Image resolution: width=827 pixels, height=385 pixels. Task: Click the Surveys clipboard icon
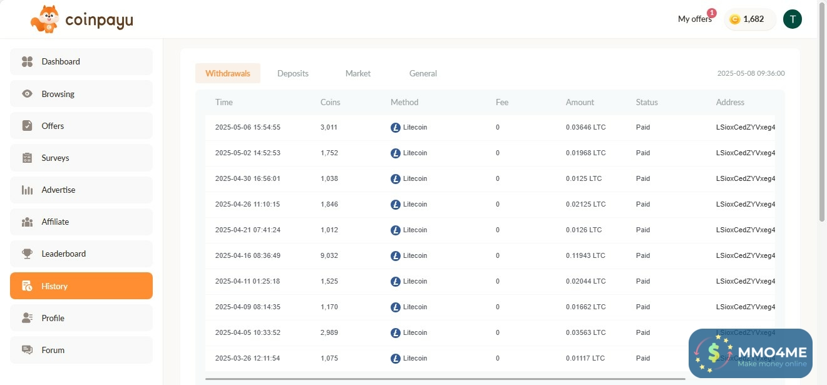click(27, 158)
